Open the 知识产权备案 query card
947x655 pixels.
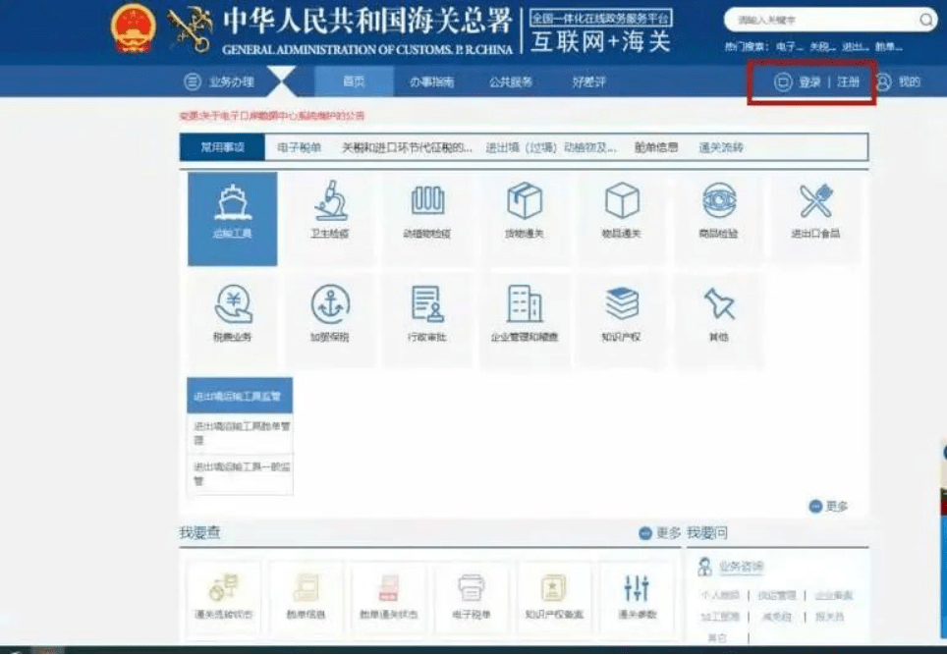(554, 596)
